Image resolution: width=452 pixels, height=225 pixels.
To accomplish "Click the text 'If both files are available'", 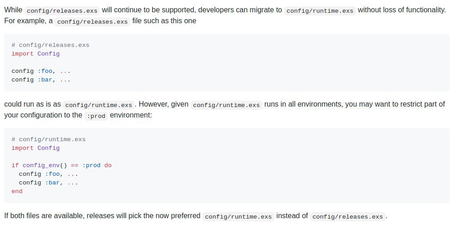I will 44,216.
